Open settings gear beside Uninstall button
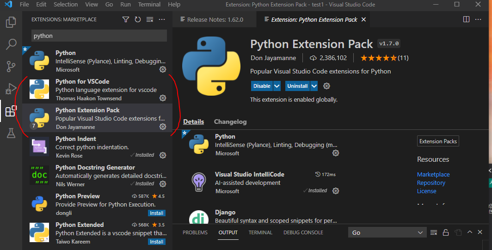The height and width of the screenshot is (250, 492). (x=326, y=86)
